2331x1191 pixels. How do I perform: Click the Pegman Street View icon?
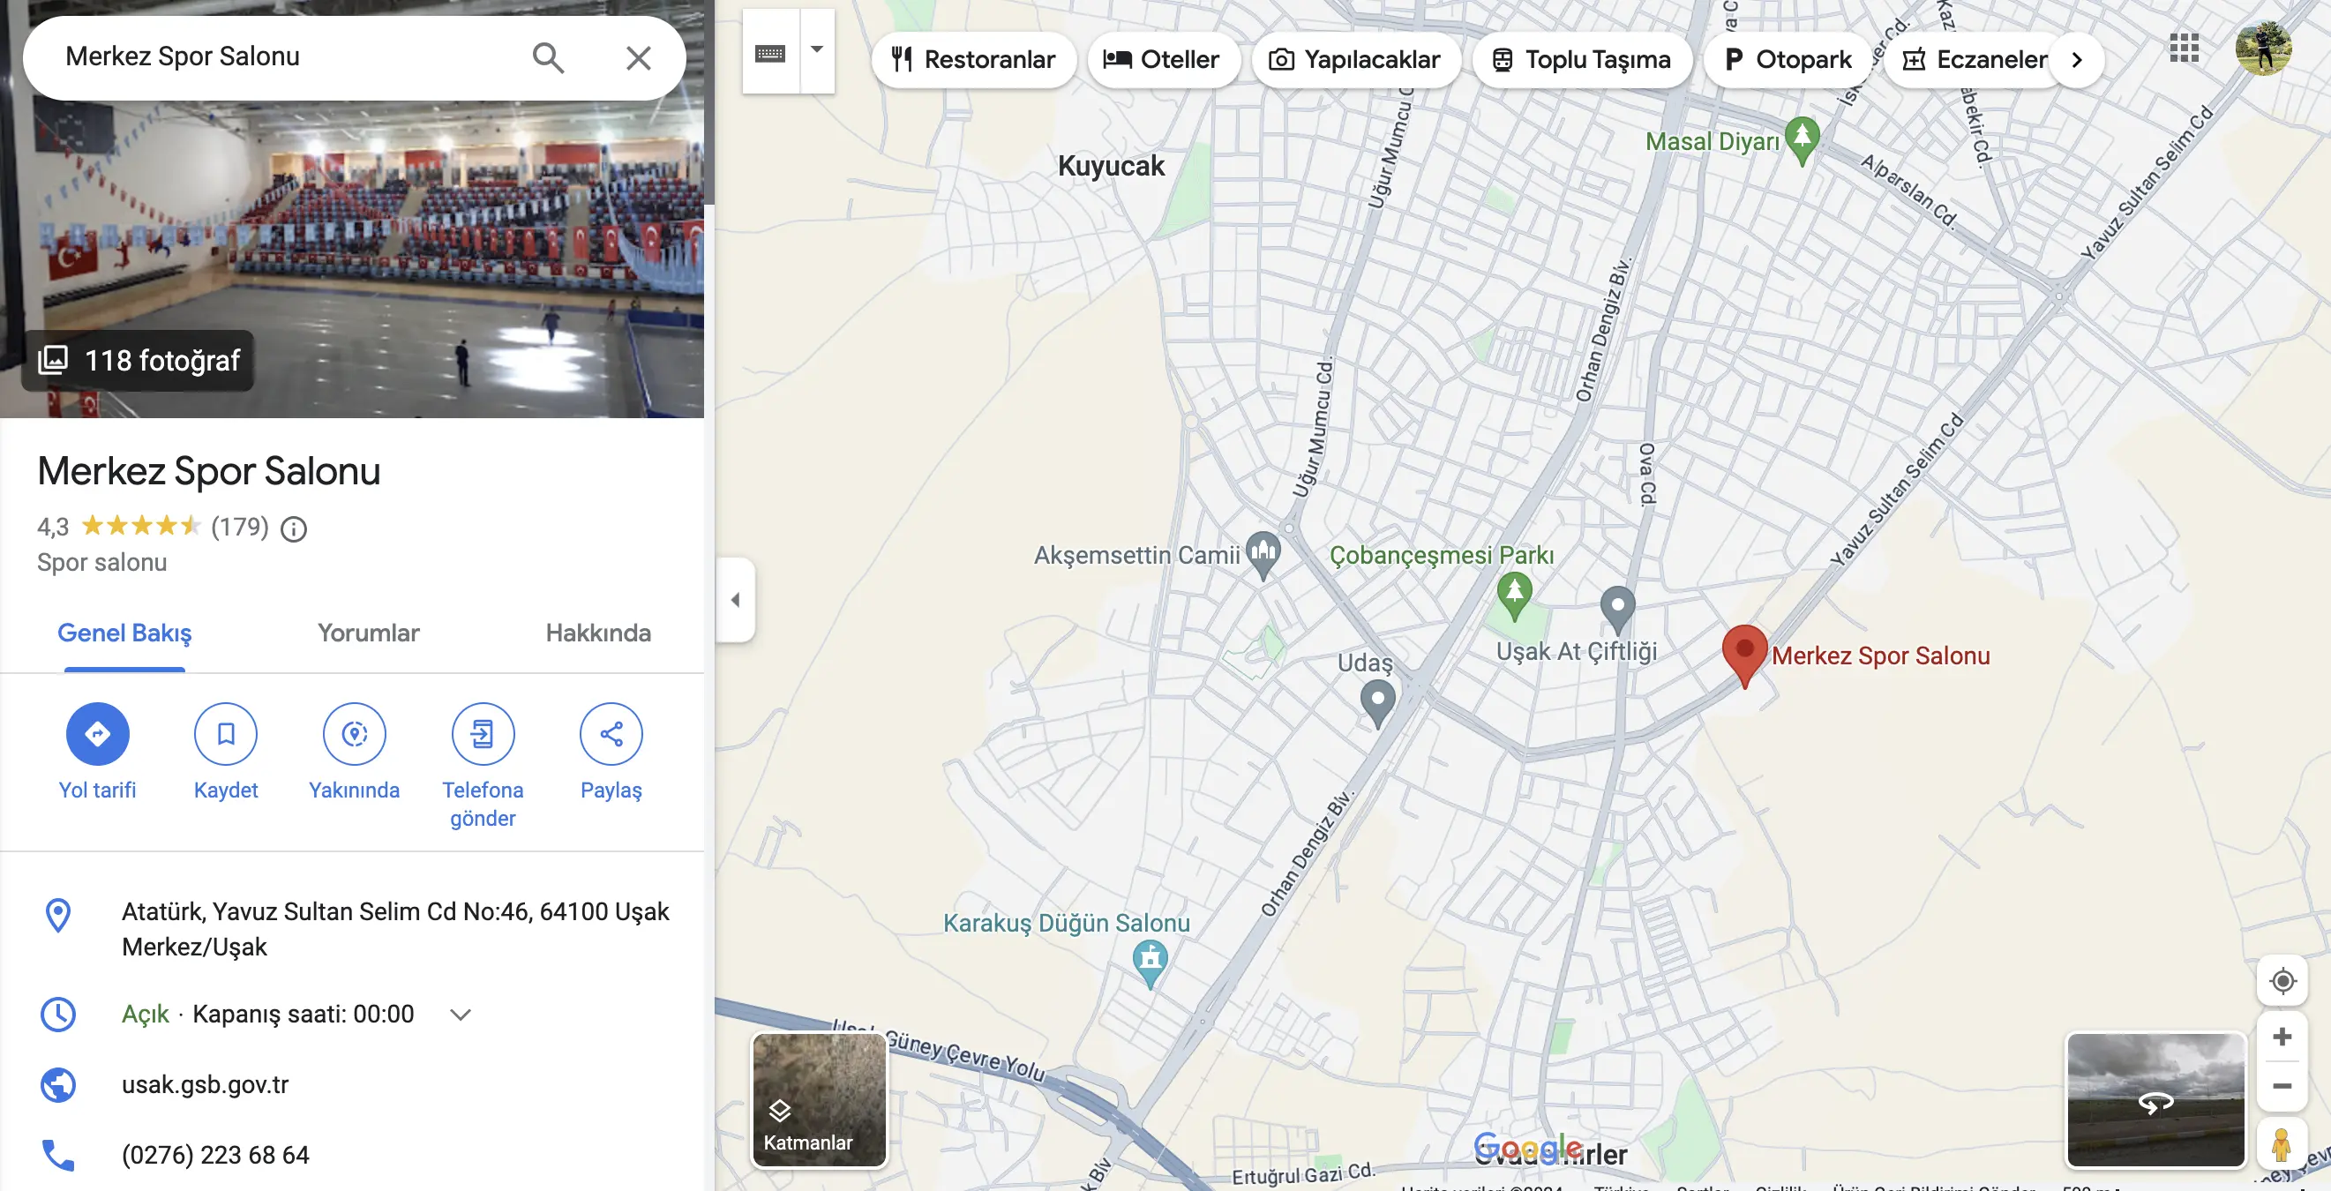[x=2282, y=1144]
